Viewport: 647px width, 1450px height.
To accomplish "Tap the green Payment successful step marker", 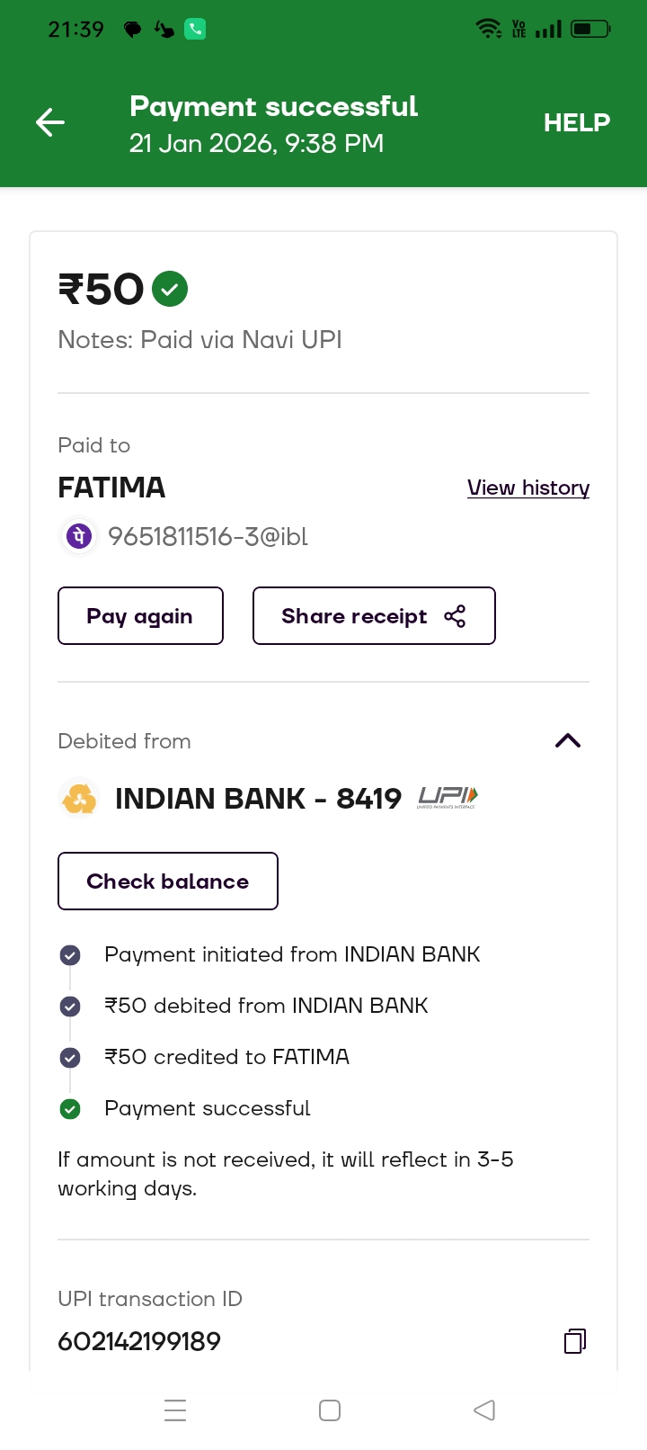I will (70, 1109).
